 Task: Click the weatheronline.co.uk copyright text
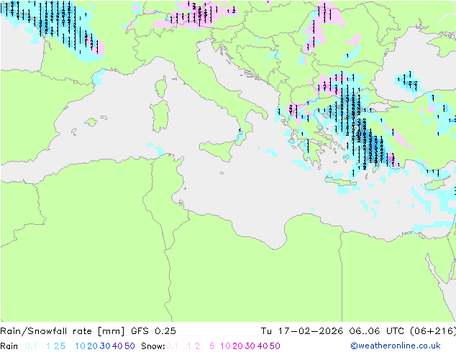(x=396, y=346)
